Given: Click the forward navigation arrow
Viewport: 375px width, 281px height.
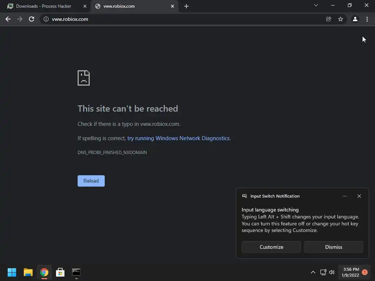Looking at the screenshot, I should (20, 19).
